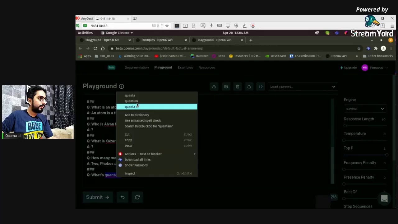398x224 pixels.
Task: Click AnyDesk lightning actions icon
Action: (211, 26)
